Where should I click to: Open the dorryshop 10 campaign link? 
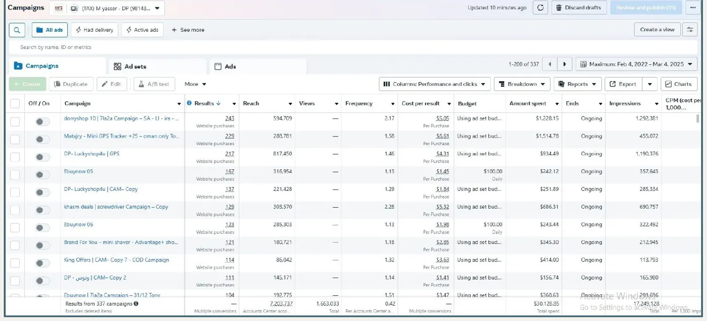pyautogui.click(x=121, y=118)
